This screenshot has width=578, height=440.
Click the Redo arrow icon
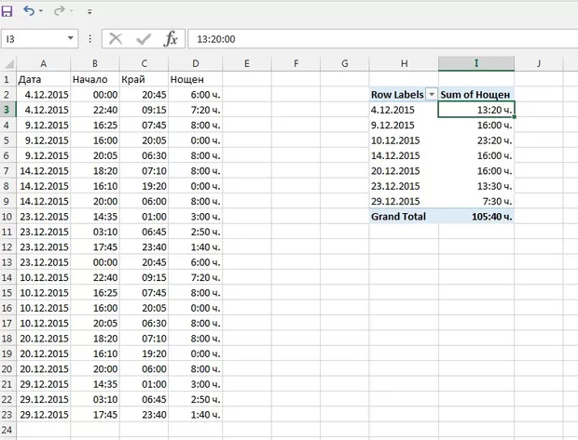coord(60,11)
